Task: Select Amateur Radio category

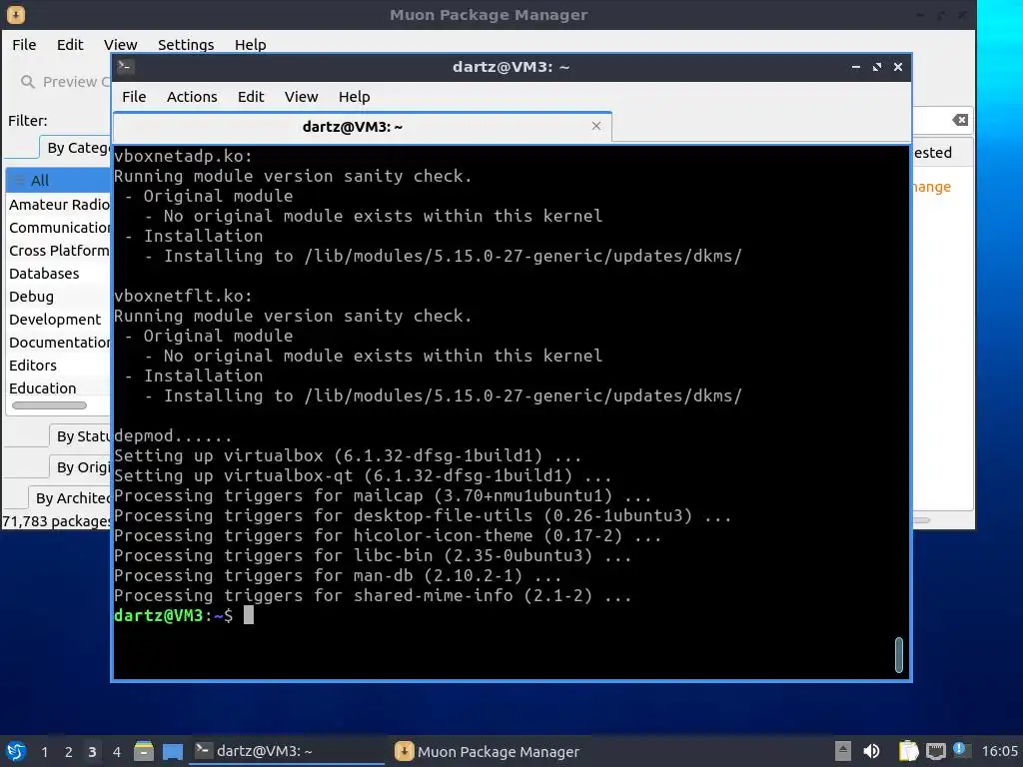Action: coord(59,205)
